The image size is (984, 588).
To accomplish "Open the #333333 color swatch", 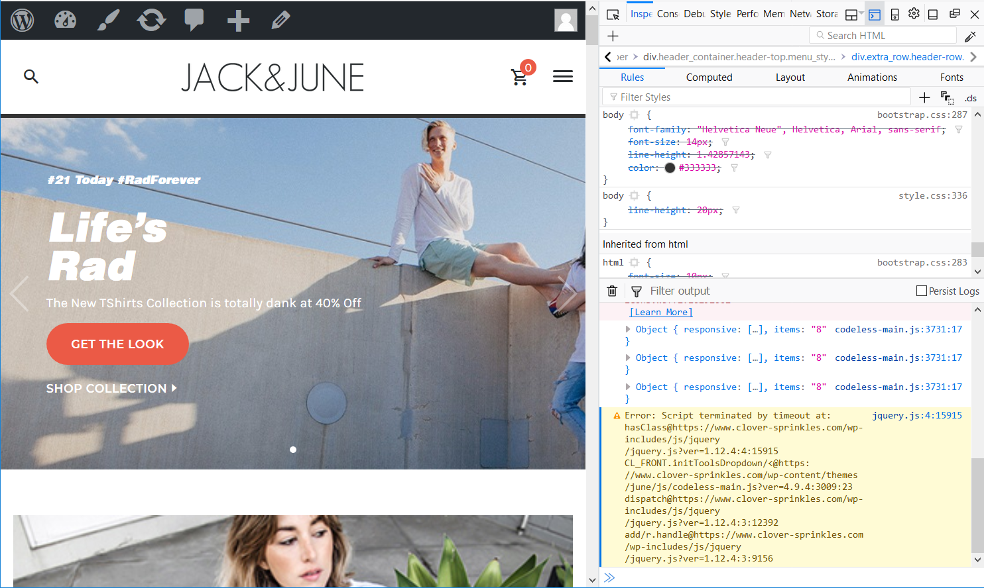I will tap(670, 168).
